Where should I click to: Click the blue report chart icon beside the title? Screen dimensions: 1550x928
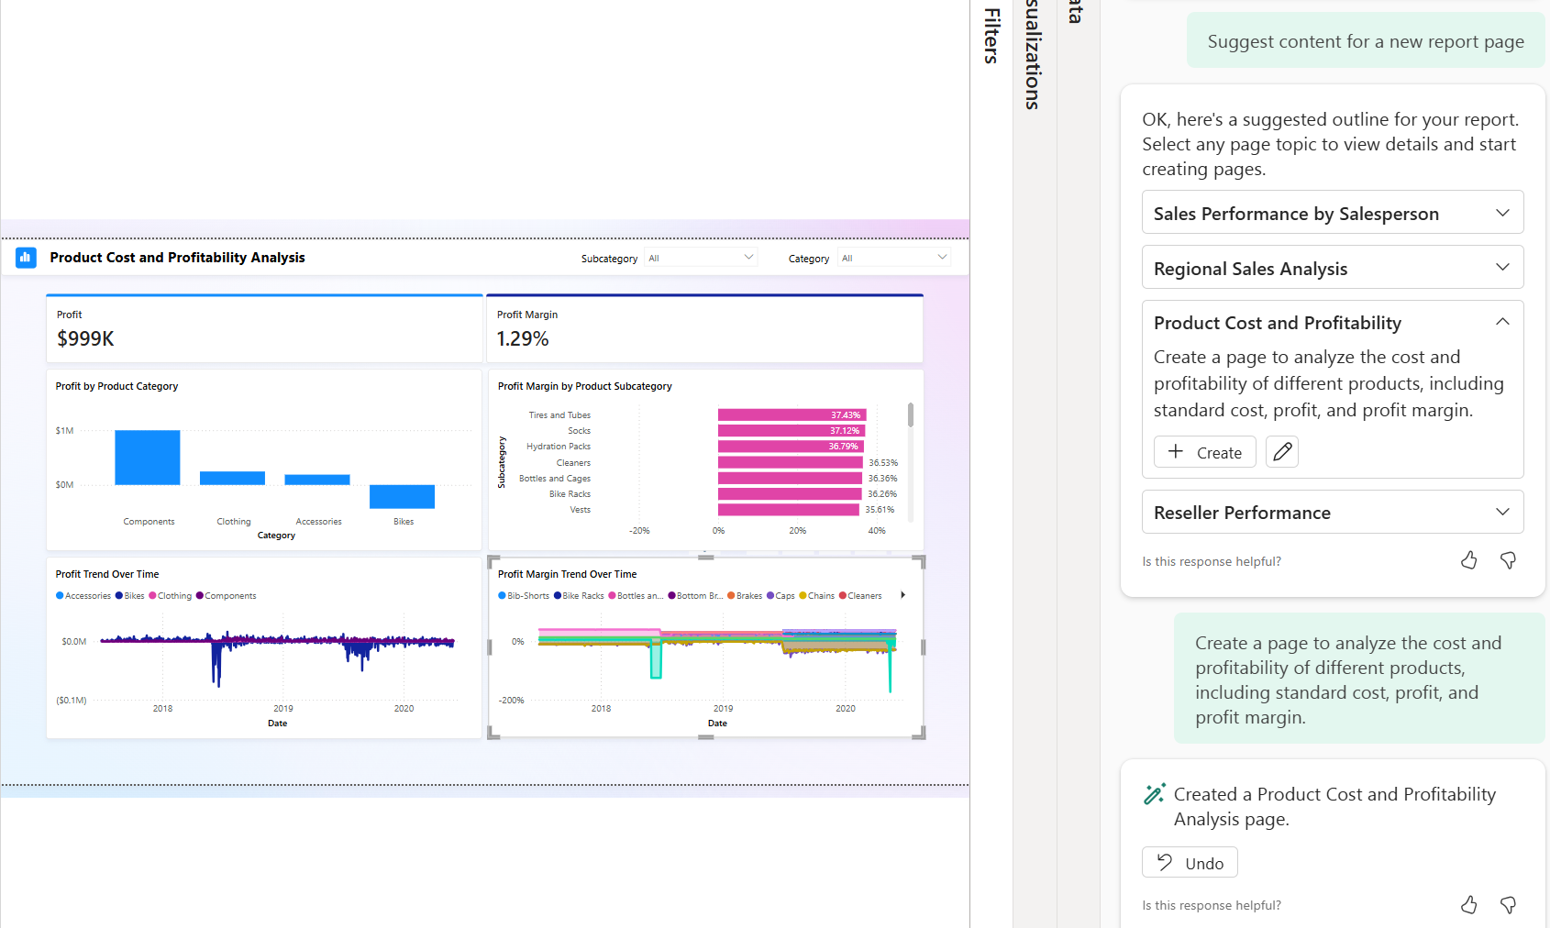(x=26, y=258)
